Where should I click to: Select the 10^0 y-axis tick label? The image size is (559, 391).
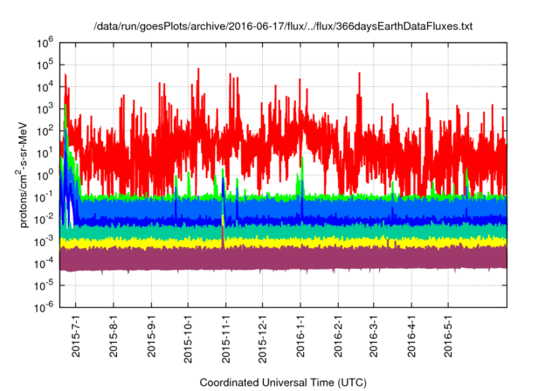(x=45, y=175)
